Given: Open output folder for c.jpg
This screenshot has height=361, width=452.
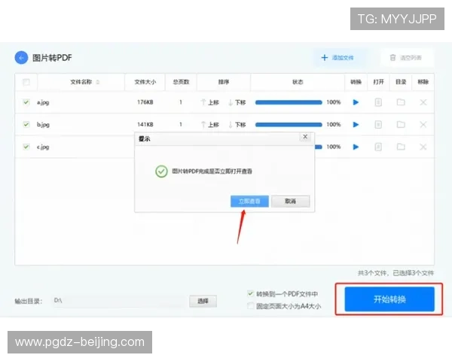Looking at the screenshot, I should coord(401,147).
